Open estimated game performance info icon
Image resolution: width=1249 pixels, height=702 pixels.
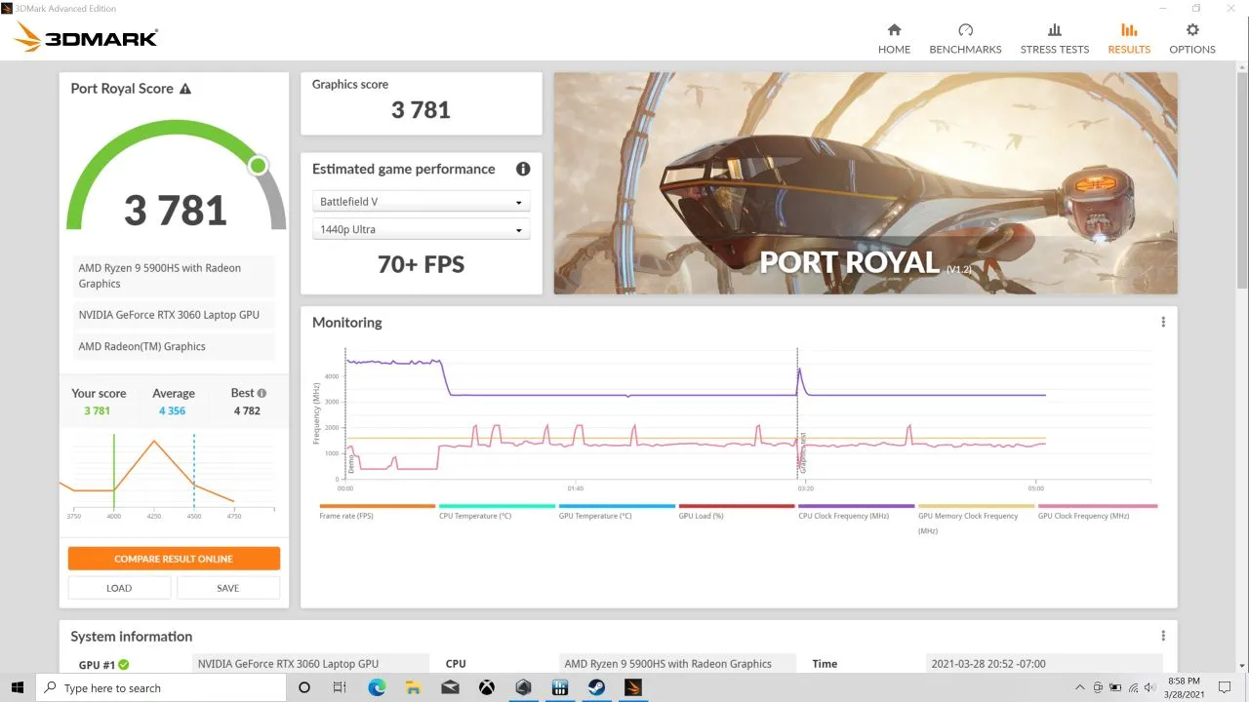[x=523, y=169]
